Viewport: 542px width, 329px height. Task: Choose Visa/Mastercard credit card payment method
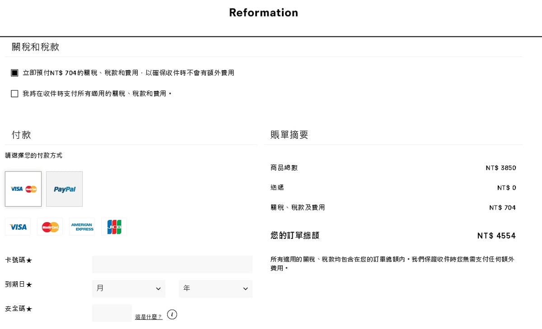(x=23, y=189)
